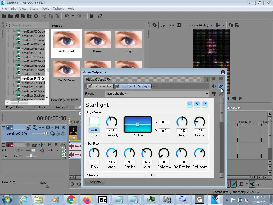Click the Redo arrow
This screenshot has width=273, height=205.
(79, 16)
